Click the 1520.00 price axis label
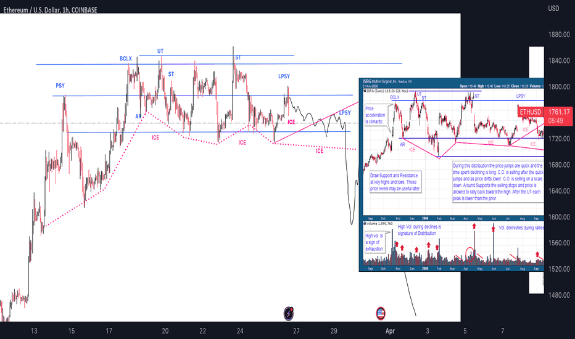The width and height of the screenshot is (575, 339). pyautogui.click(x=559, y=269)
